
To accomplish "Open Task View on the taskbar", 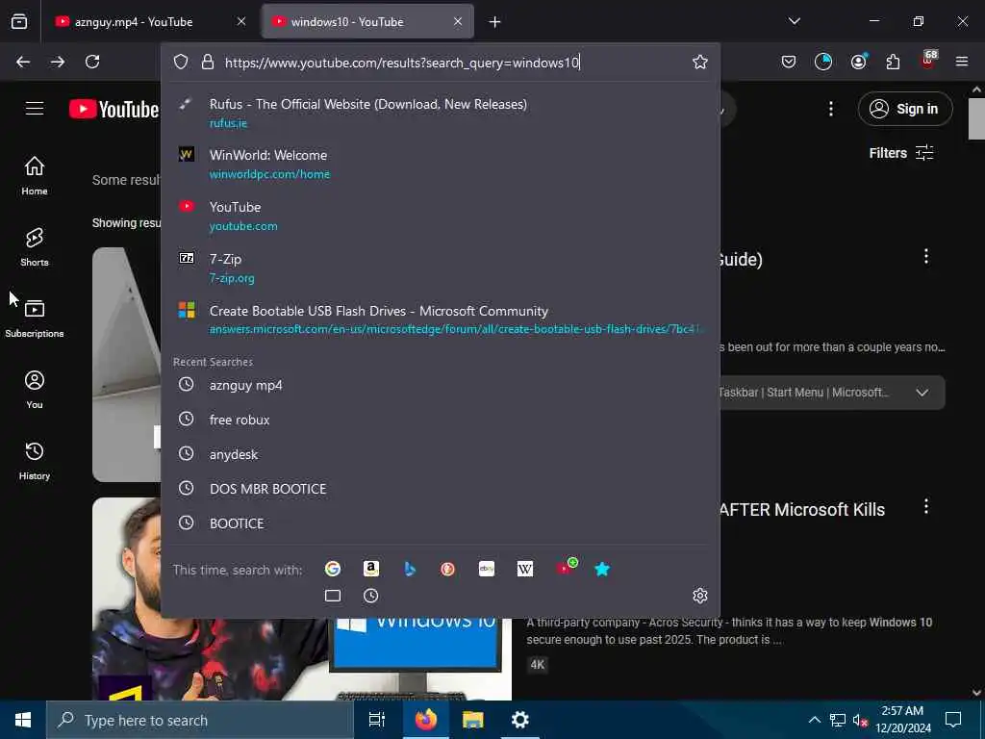I will [x=377, y=720].
